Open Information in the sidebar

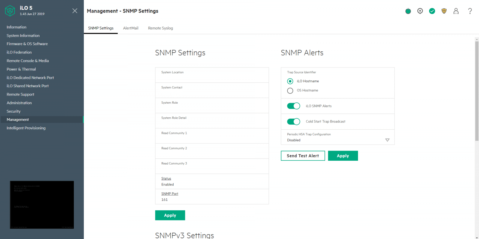click(16, 27)
